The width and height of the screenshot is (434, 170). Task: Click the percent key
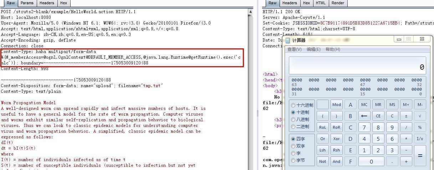click(420, 127)
